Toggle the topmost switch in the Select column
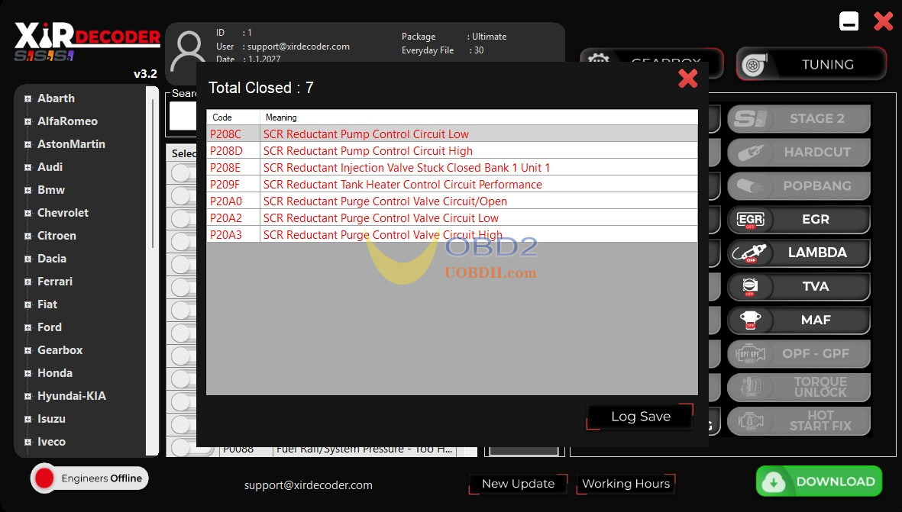 181,173
